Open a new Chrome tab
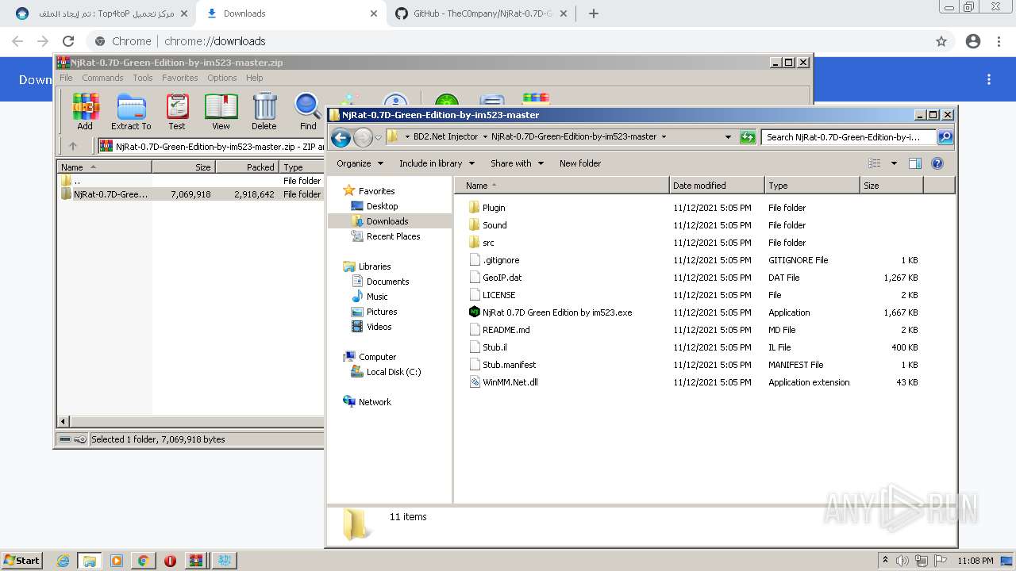This screenshot has height=571, width=1016. pos(593,13)
